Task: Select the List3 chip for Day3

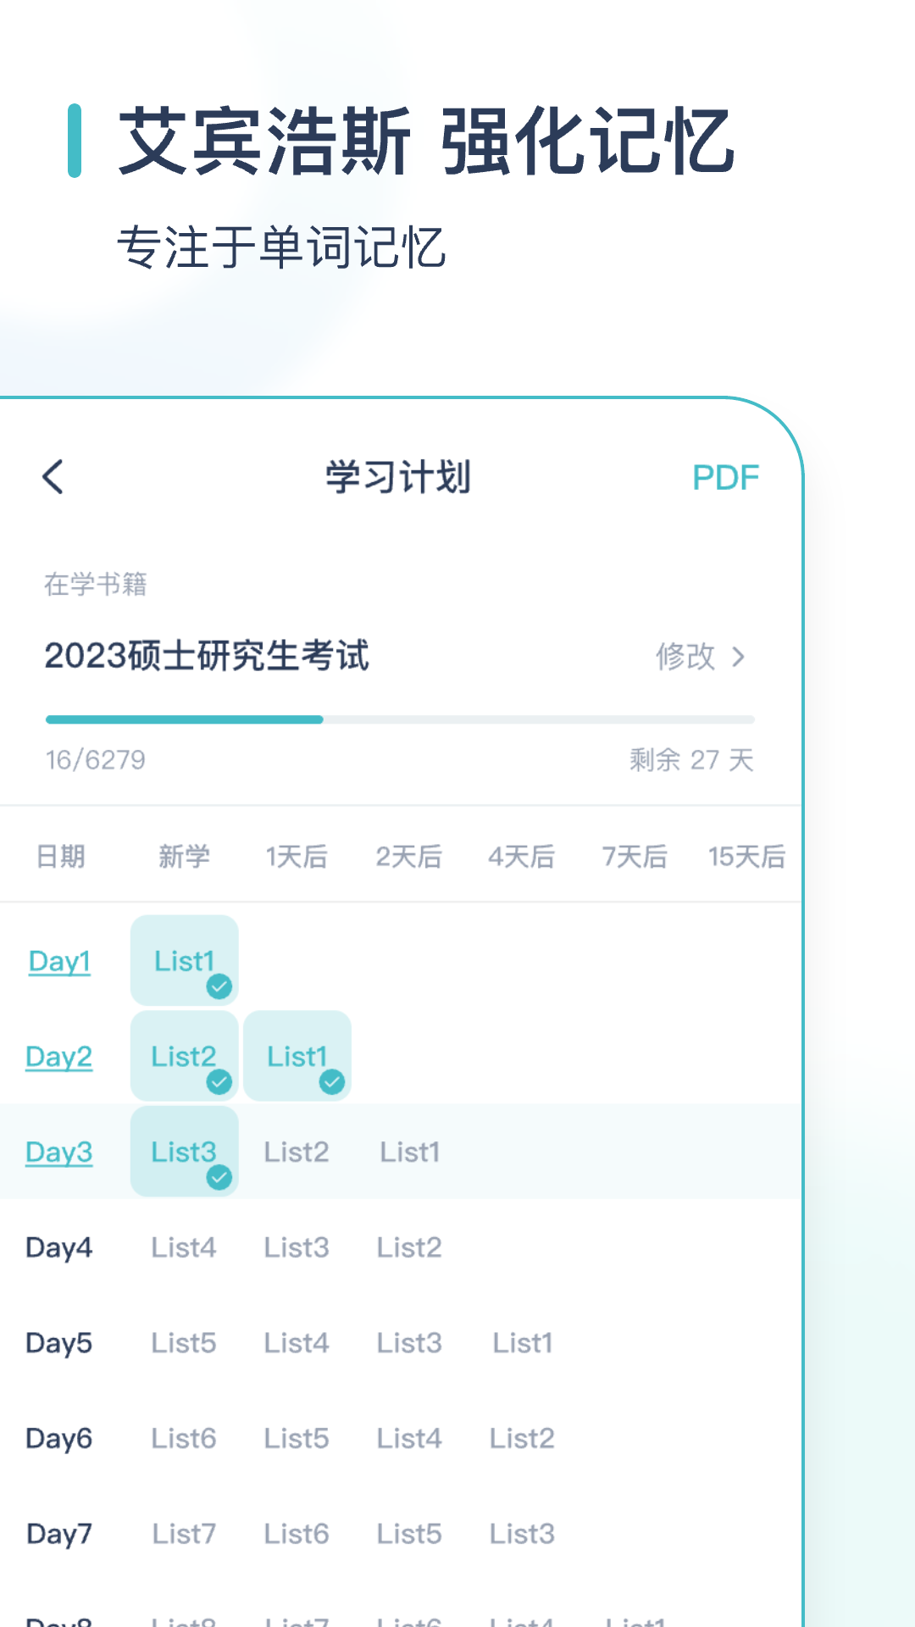Action: tap(185, 1151)
